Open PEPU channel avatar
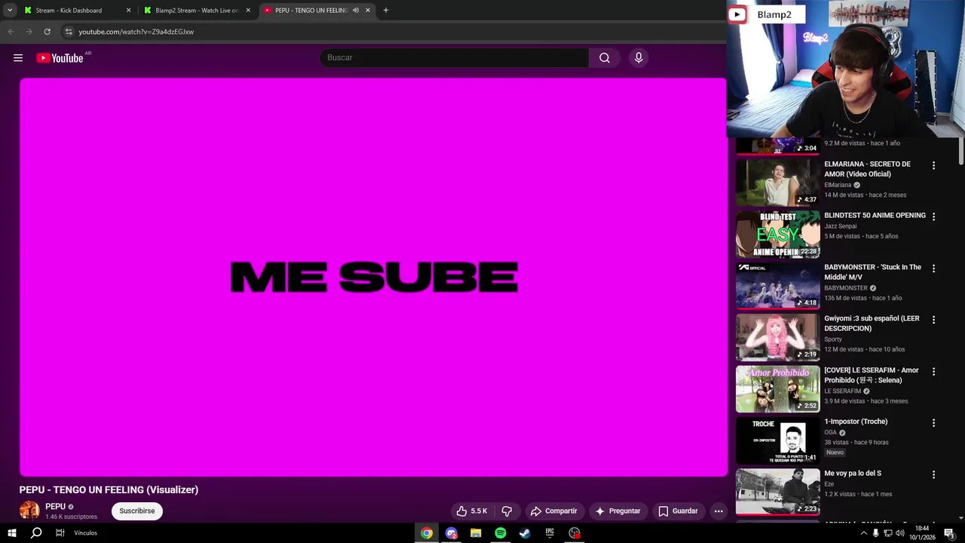This screenshot has width=965, height=543. [x=29, y=511]
